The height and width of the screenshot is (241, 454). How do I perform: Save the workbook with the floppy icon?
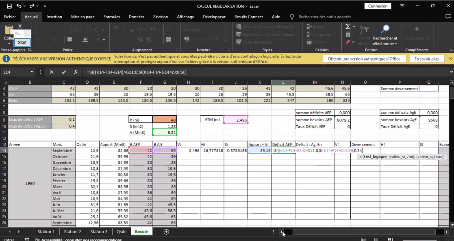tap(9, 6)
